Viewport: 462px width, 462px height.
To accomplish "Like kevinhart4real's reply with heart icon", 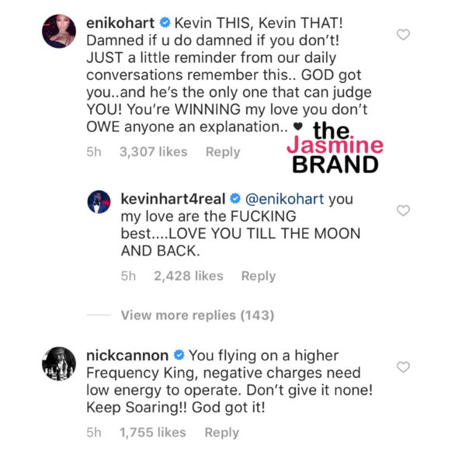I will [x=403, y=210].
